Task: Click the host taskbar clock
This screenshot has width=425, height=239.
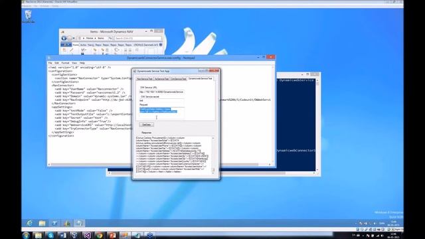Action: 394,235
